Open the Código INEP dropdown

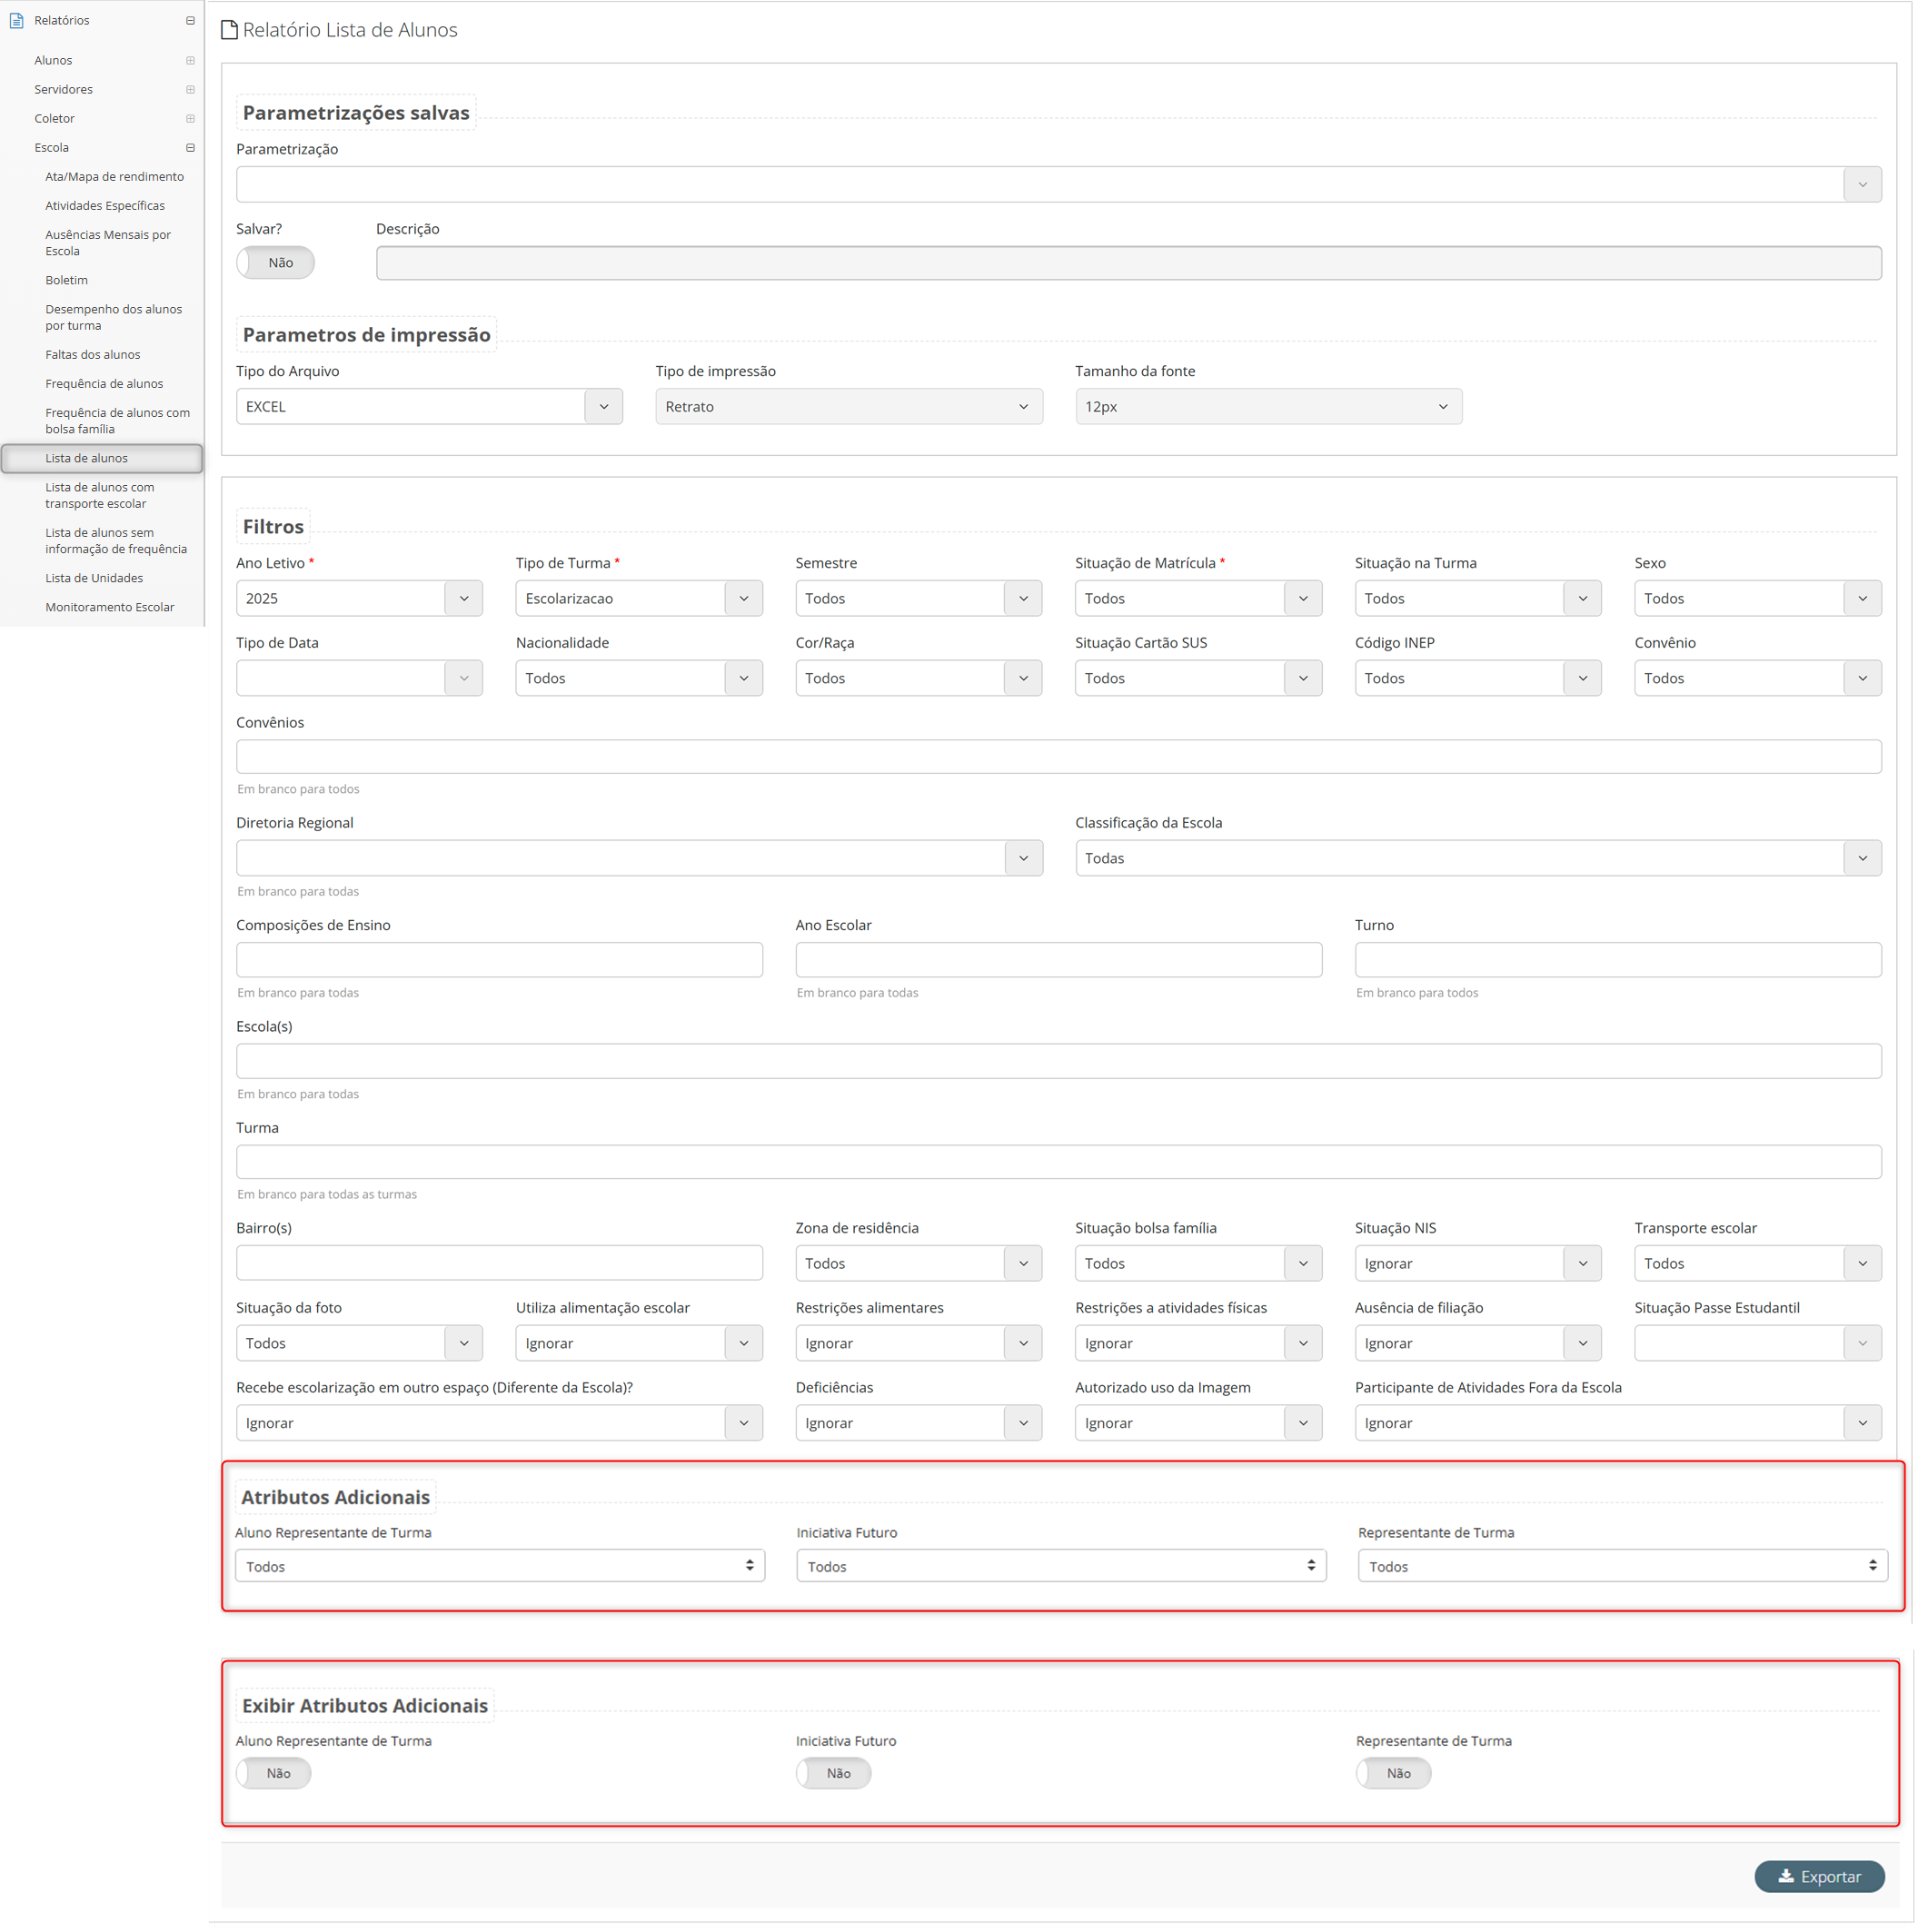[1477, 678]
